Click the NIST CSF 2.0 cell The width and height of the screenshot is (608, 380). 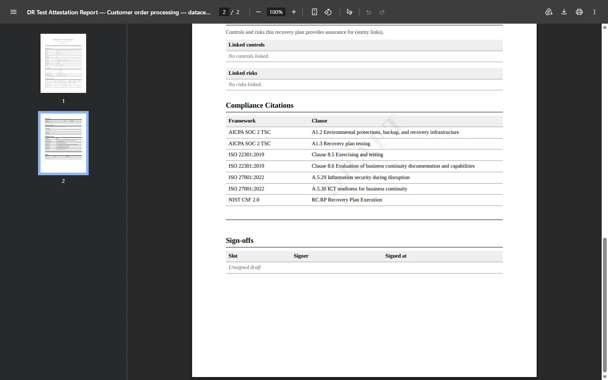click(x=244, y=200)
